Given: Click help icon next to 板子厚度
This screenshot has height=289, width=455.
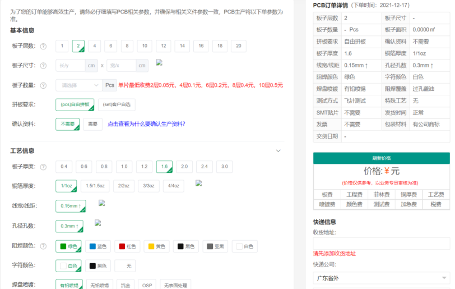Looking at the screenshot, I should [x=43, y=167].
